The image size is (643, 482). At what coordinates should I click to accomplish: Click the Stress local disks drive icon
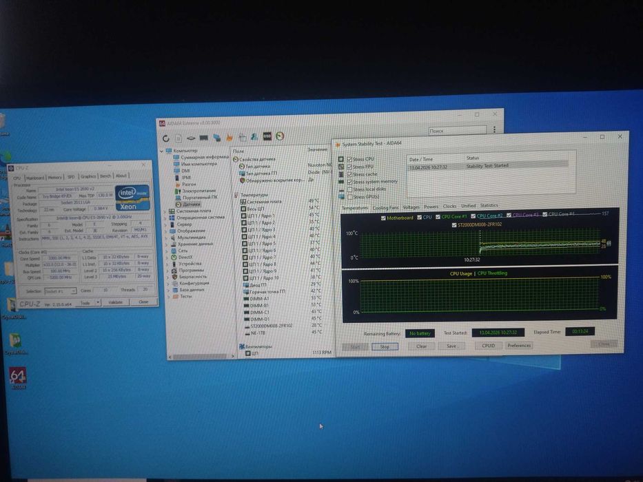pos(341,189)
